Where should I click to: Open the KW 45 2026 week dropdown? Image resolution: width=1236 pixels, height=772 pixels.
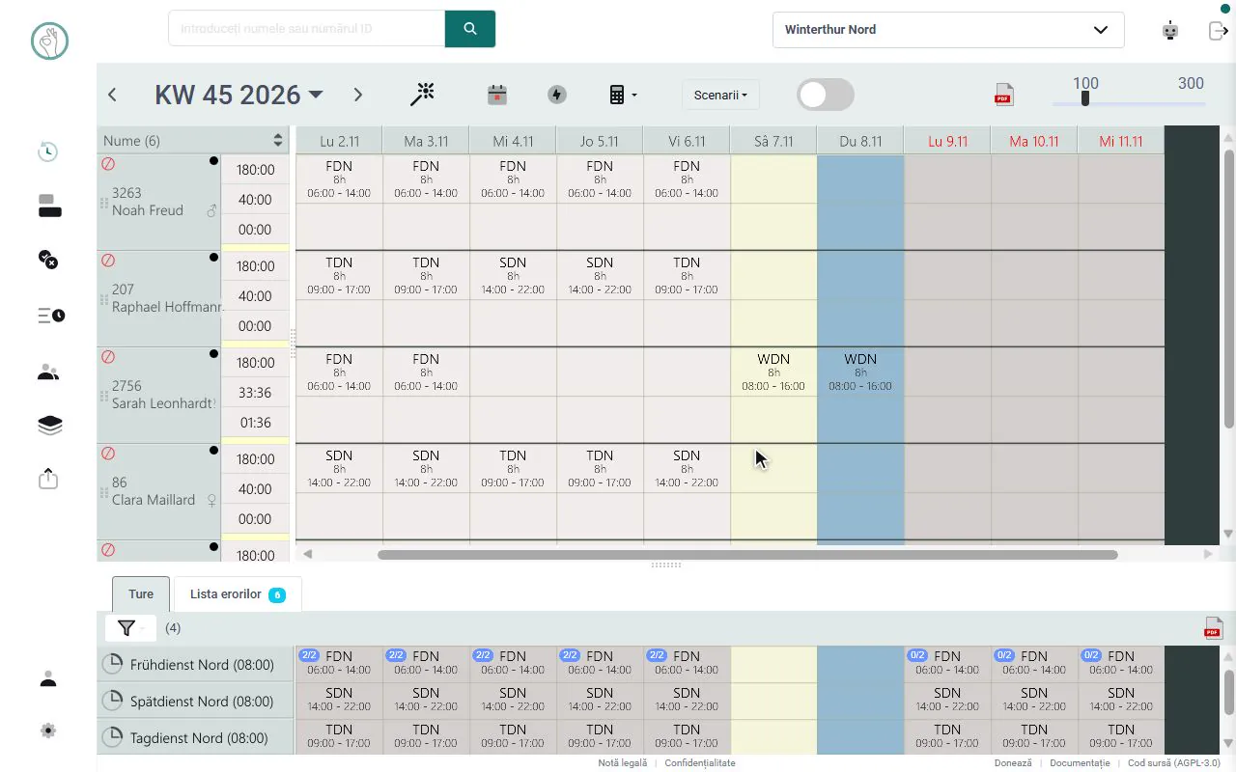coord(239,95)
